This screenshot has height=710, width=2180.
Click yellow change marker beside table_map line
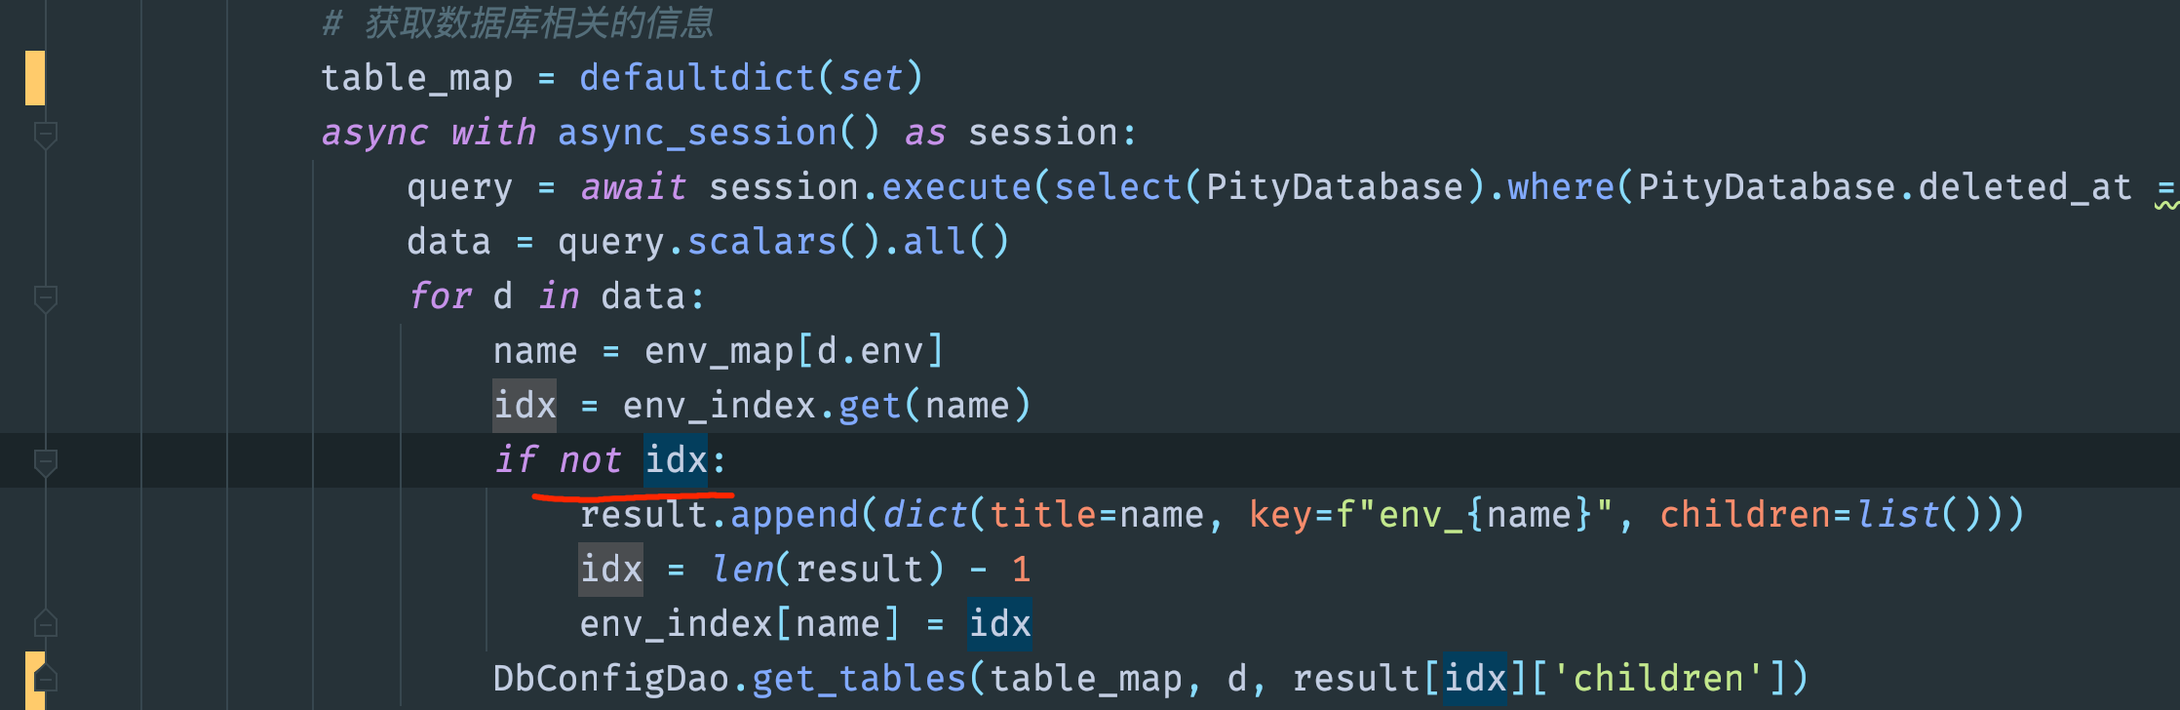[35, 77]
